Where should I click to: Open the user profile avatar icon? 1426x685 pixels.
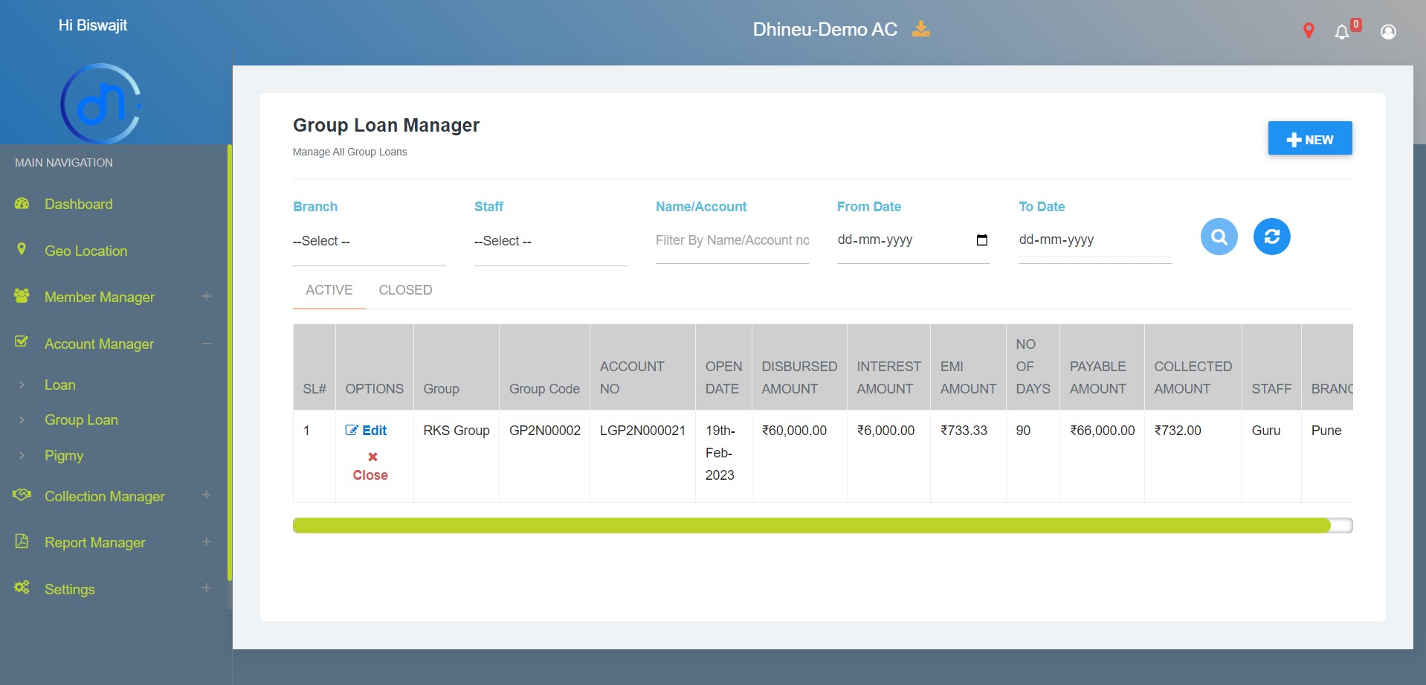tap(1388, 31)
